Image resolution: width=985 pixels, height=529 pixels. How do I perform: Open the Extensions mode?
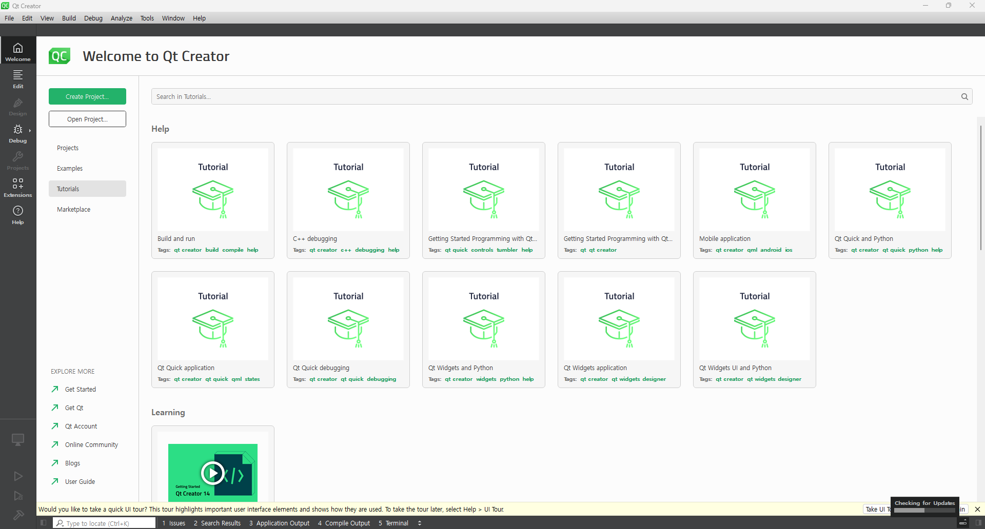pyautogui.click(x=18, y=188)
